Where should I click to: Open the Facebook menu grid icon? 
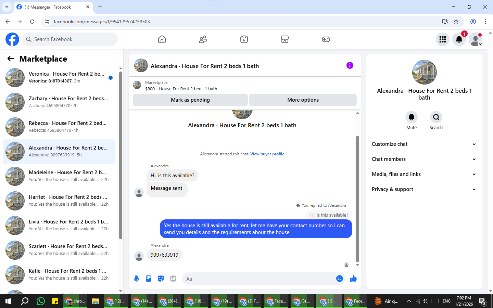point(443,39)
